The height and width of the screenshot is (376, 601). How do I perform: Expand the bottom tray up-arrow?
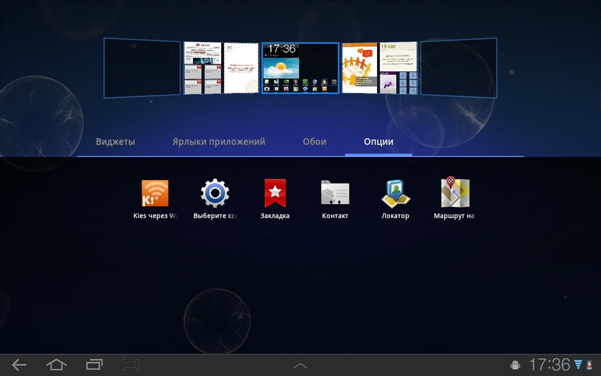pyautogui.click(x=300, y=365)
